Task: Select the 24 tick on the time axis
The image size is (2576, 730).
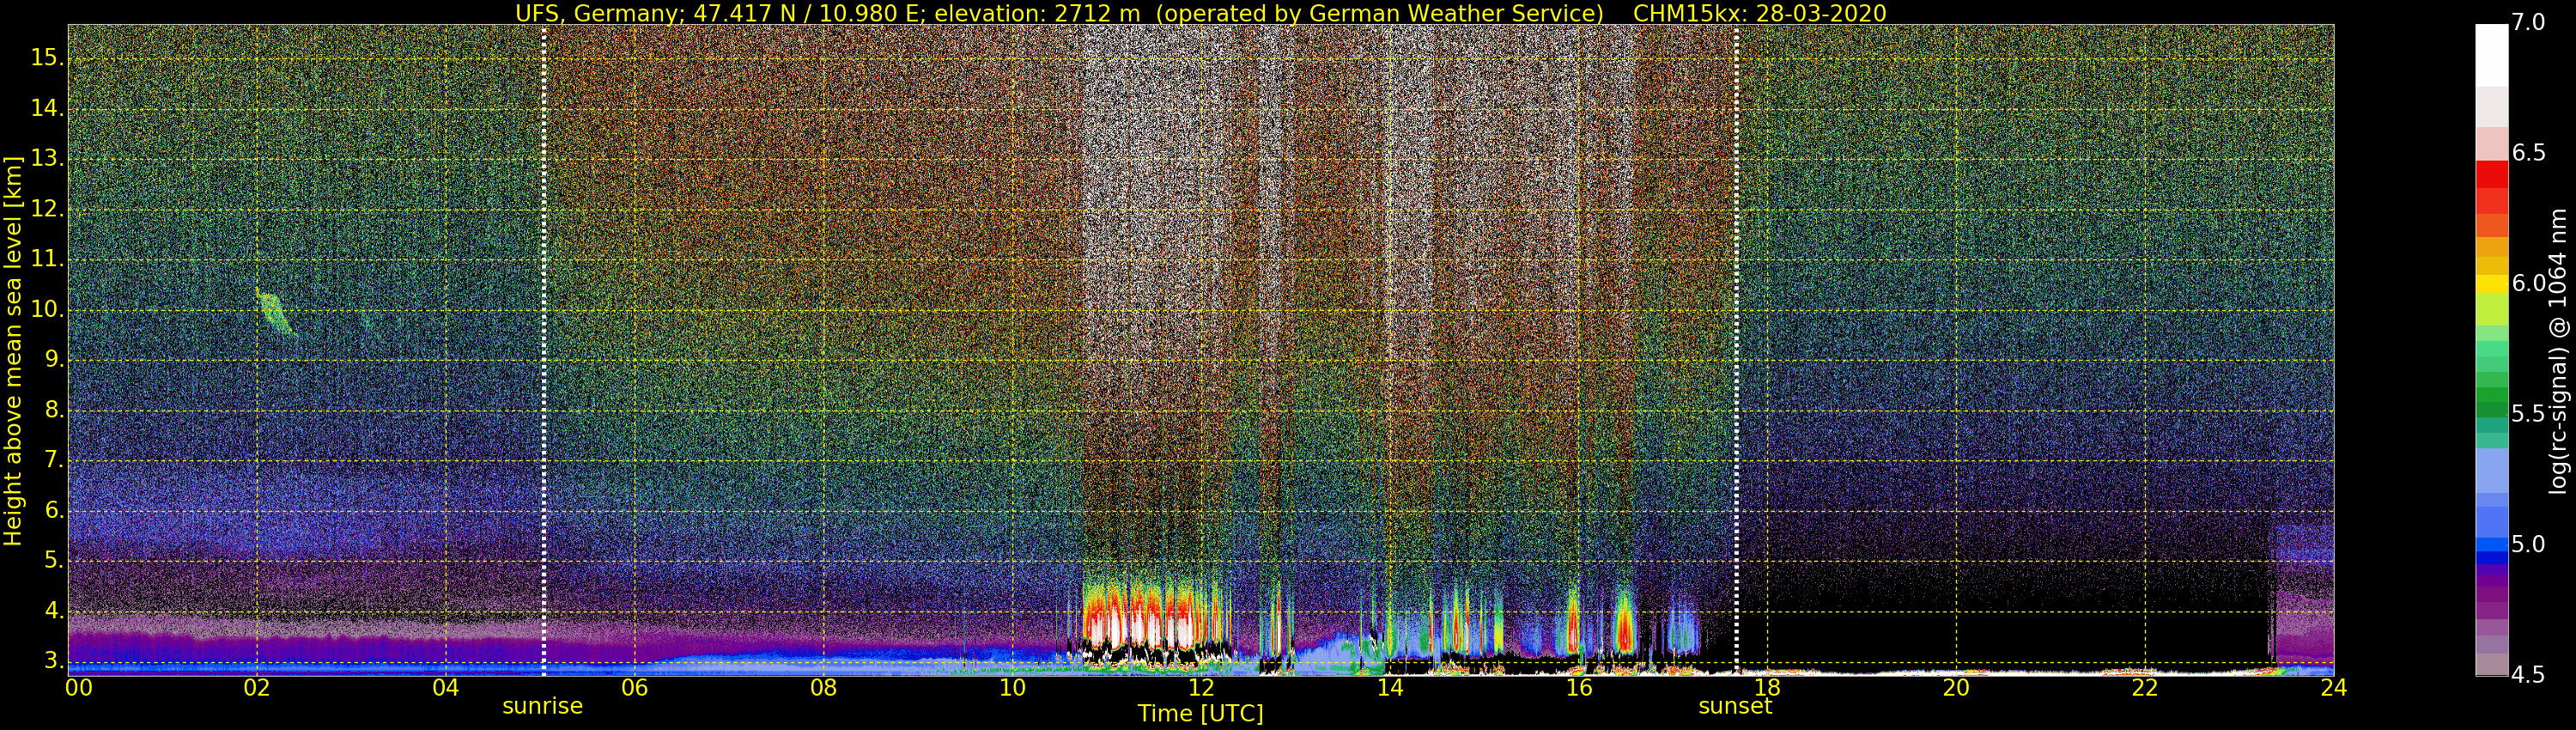Action: [x=2333, y=688]
